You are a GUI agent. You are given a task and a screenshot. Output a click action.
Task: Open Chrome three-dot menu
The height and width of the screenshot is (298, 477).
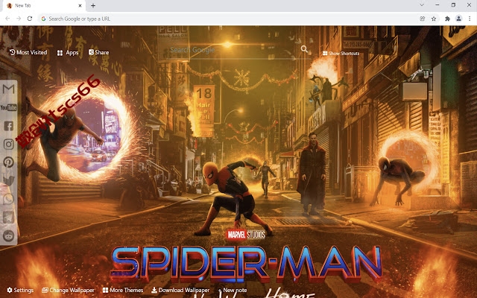click(x=470, y=19)
